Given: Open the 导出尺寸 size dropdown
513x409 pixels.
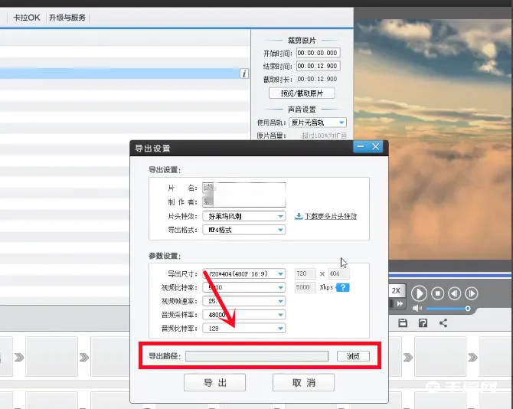Looking at the screenshot, I should (244, 274).
